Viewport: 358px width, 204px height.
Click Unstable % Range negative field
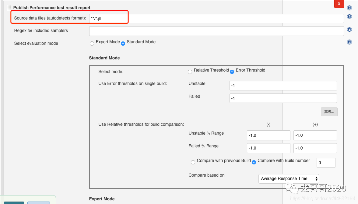(x=268, y=135)
